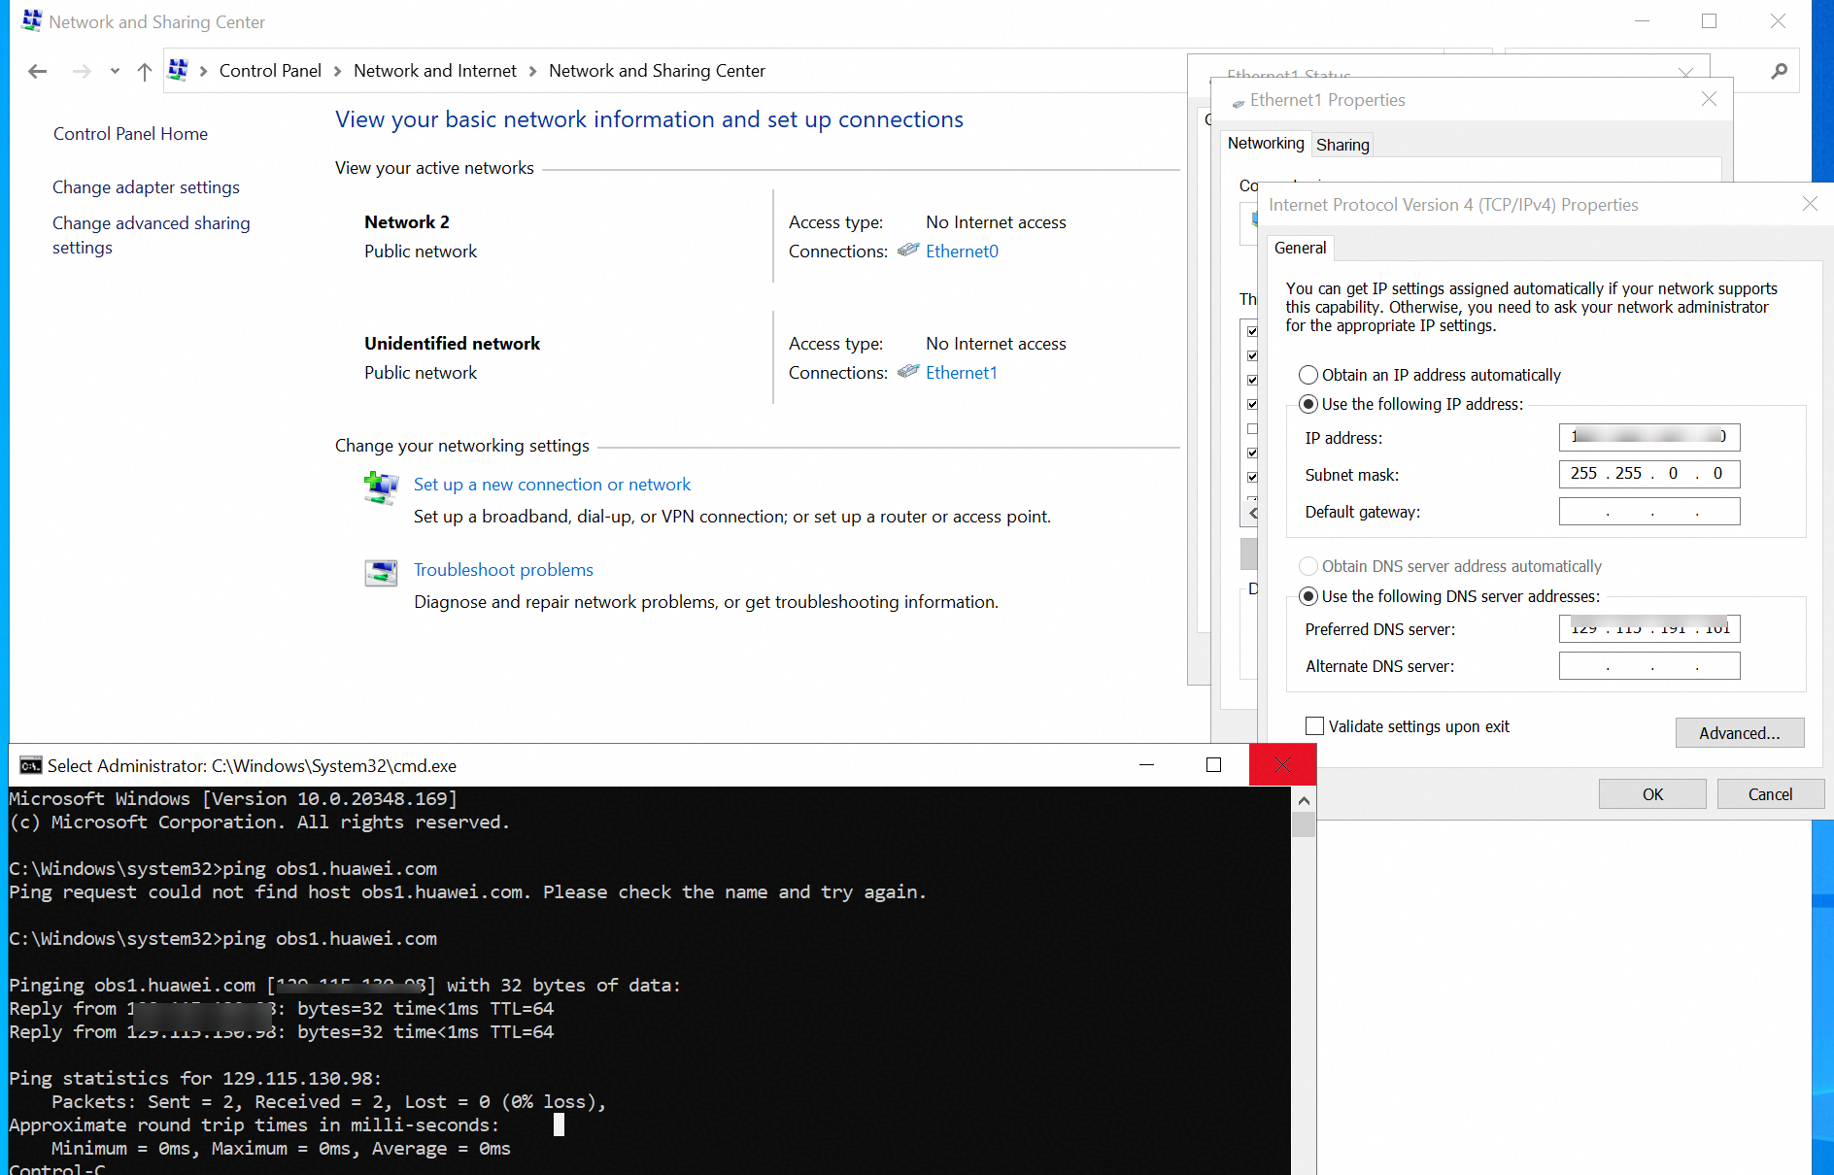Open Troubleshoot problems link
This screenshot has height=1175, width=1834.
point(503,570)
